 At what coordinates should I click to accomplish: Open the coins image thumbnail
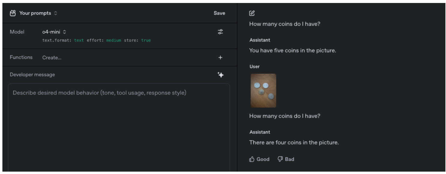tap(263, 91)
